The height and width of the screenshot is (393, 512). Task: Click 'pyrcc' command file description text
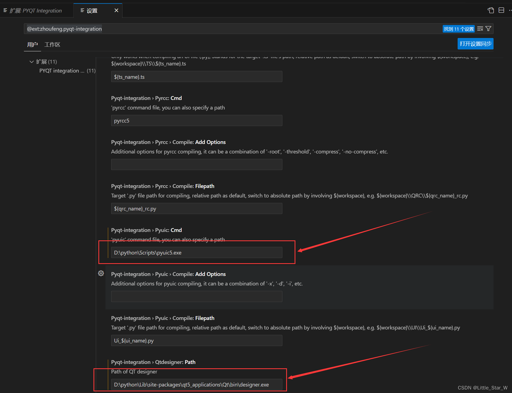pyautogui.click(x=168, y=108)
